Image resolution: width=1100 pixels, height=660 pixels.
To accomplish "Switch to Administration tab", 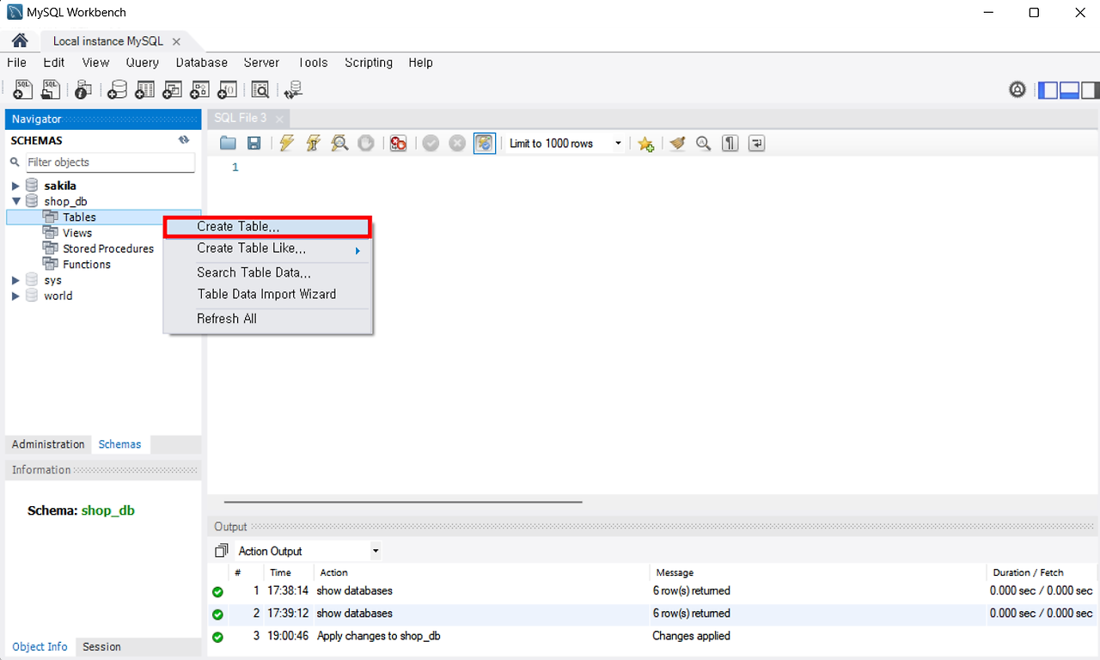I will tap(48, 444).
